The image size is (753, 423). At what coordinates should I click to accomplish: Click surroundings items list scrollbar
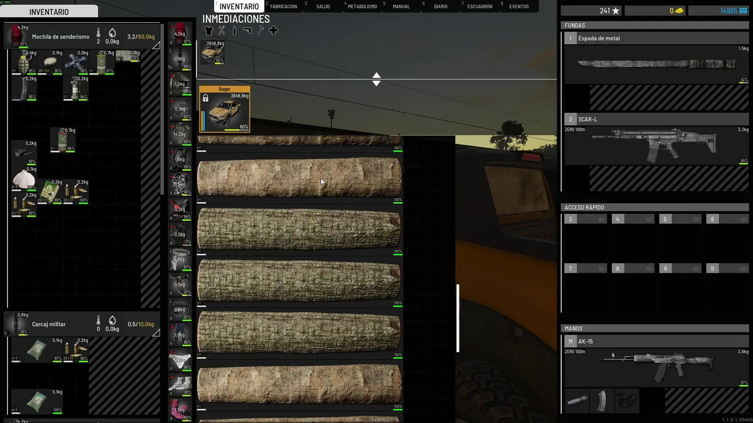tap(458, 318)
